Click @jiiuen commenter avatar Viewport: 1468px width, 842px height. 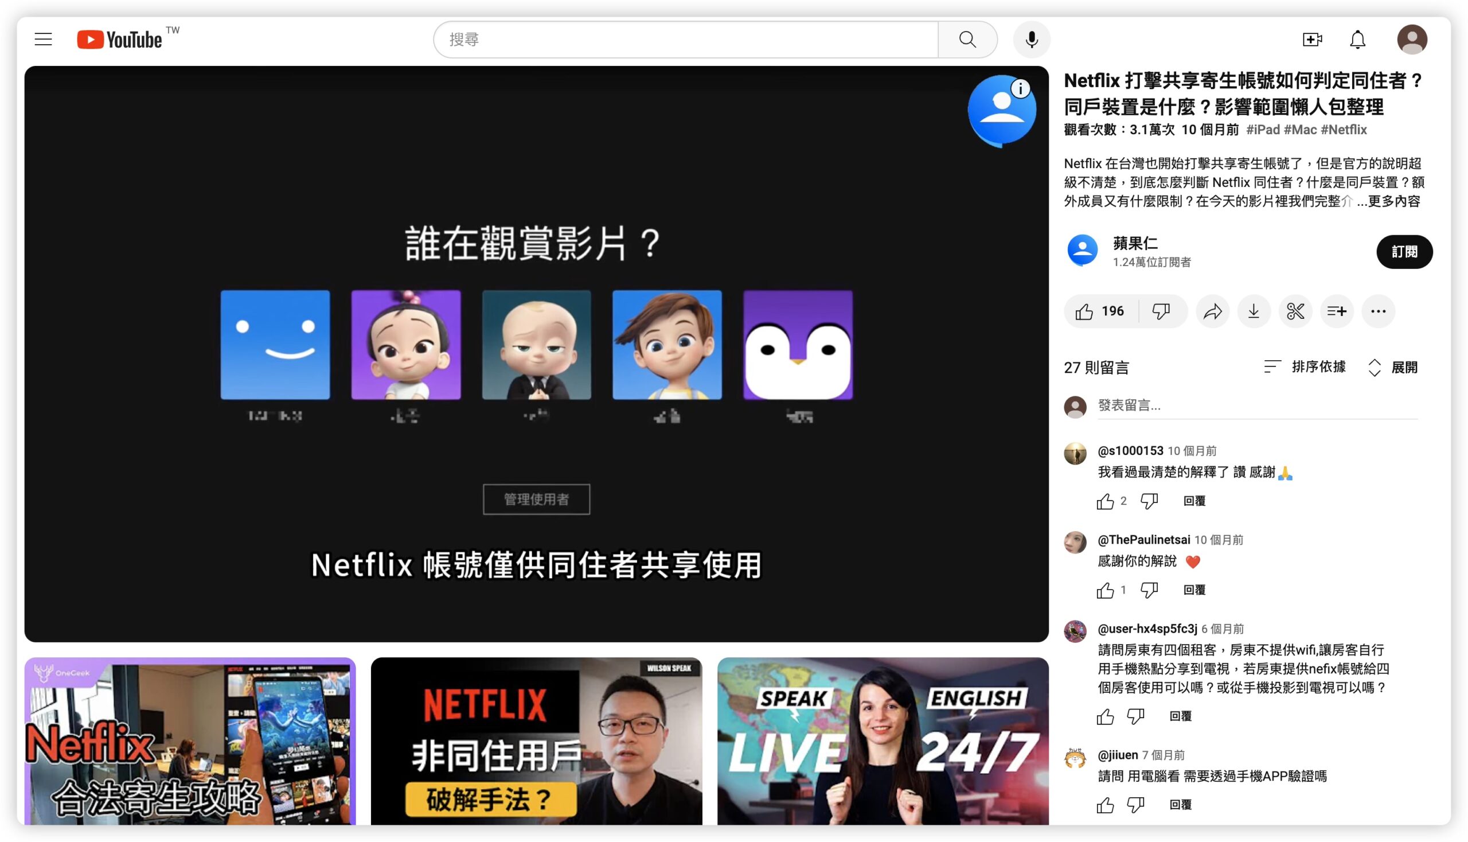coord(1075,758)
